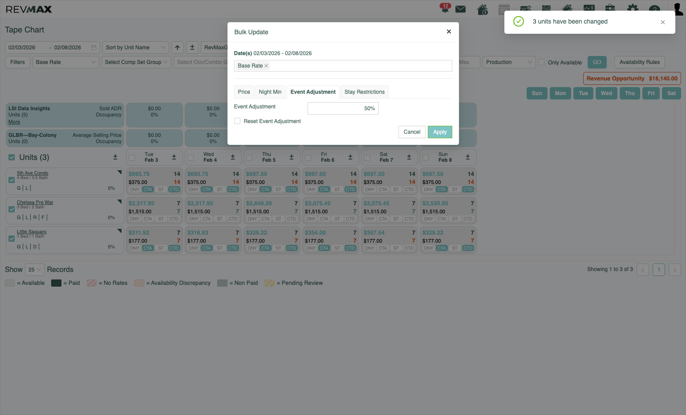Select the Sun weekday filter button
The width and height of the screenshot is (686, 415).
point(537,93)
